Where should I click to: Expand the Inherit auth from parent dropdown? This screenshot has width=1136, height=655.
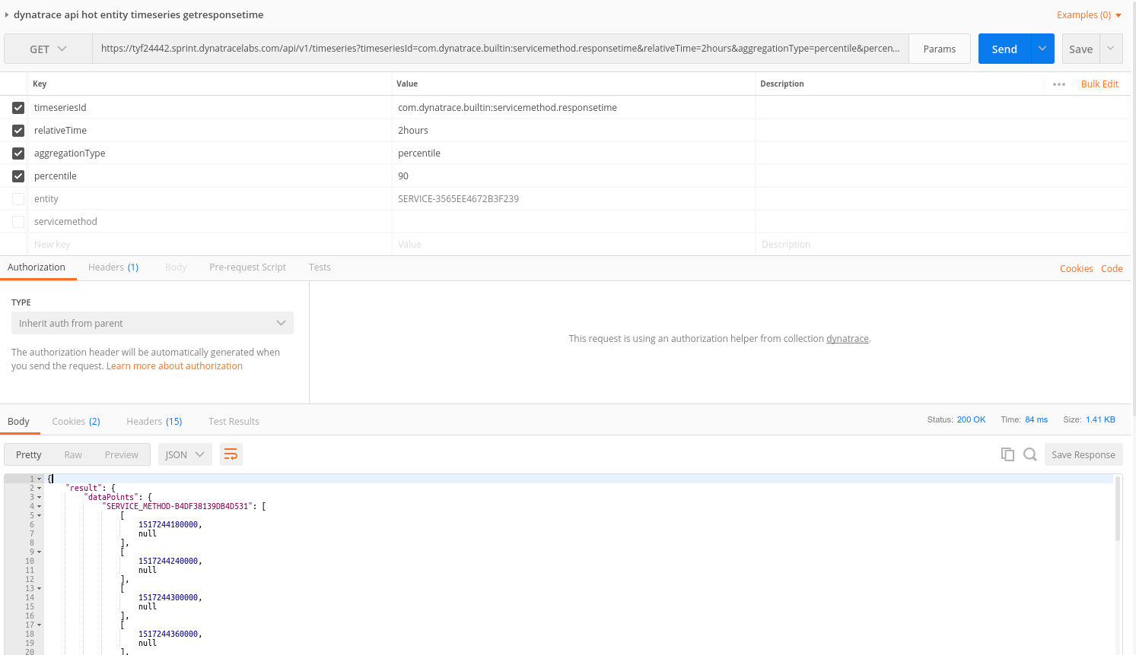coord(152,323)
